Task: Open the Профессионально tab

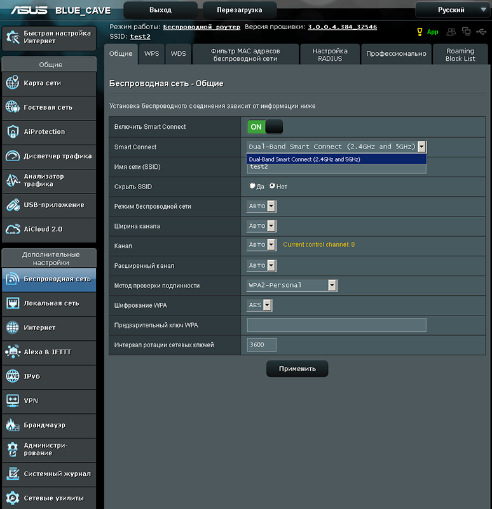Action: (396, 54)
